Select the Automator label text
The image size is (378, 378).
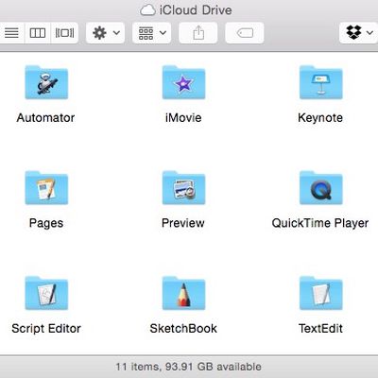45,118
